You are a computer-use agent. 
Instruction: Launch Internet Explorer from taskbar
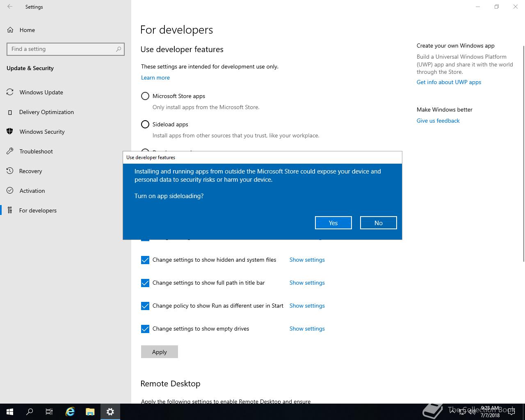coord(70,412)
